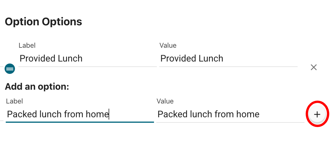Click the Provided Lunch label field
The width and height of the screenshot is (335, 142).
coord(87,59)
